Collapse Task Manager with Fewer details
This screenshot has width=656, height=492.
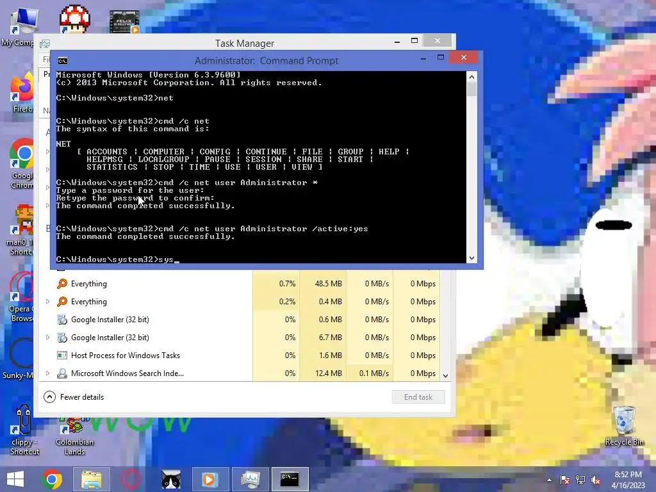(74, 397)
